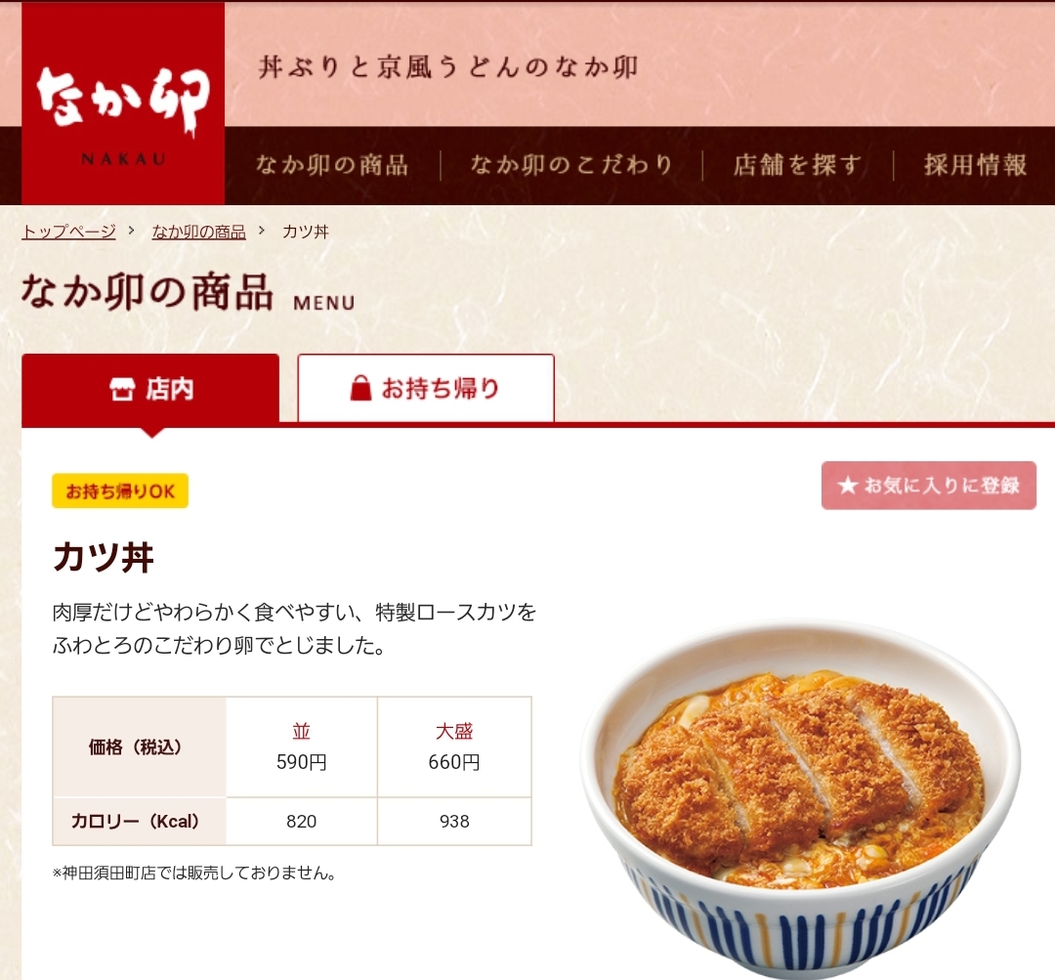Click the カツ丼 bowl product image
The height and width of the screenshot is (980, 1055).
(801, 797)
